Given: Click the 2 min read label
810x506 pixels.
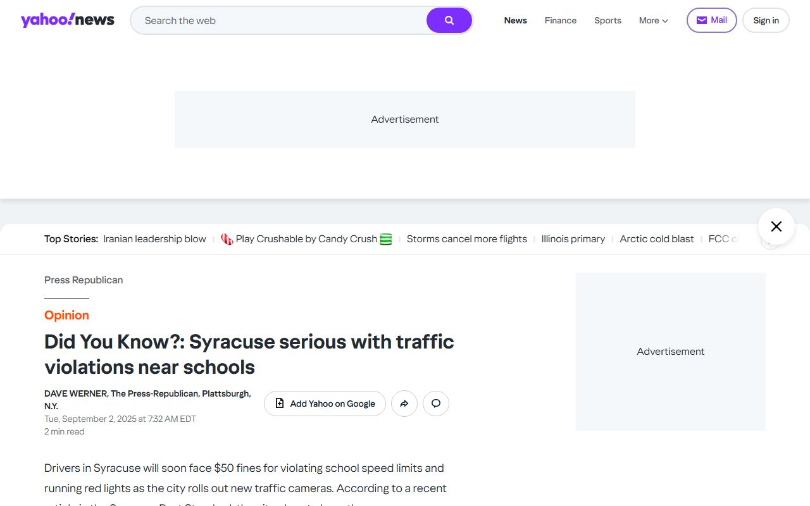Looking at the screenshot, I should coord(64,431).
